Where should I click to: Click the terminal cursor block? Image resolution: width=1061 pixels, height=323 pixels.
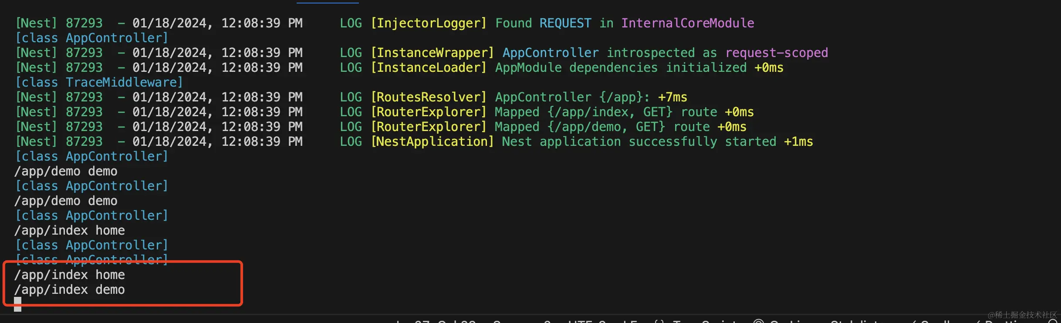click(x=17, y=304)
